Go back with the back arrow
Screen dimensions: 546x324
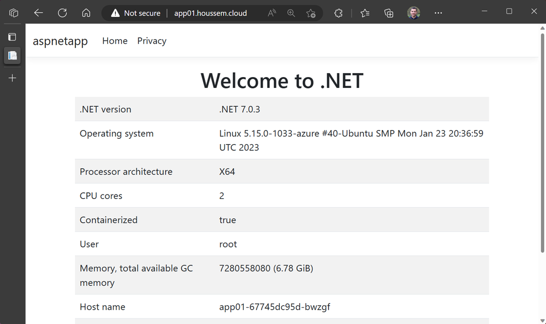[38, 13]
